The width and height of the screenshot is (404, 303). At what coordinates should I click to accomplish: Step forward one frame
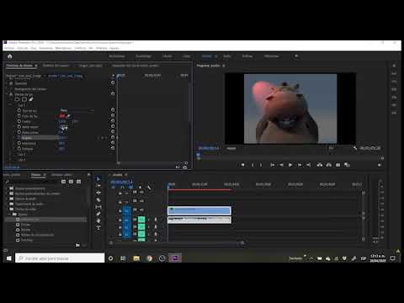(x=300, y=165)
